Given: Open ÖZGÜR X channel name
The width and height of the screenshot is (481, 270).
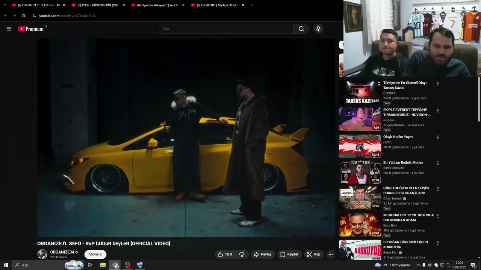Looking at the screenshot, I should click(x=389, y=93).
